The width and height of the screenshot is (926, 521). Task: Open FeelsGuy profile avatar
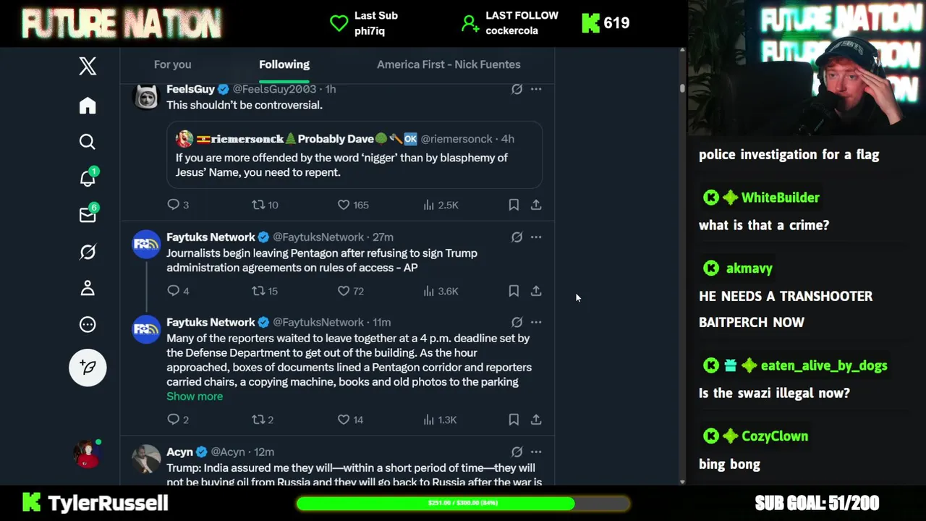tap(146, 97)
